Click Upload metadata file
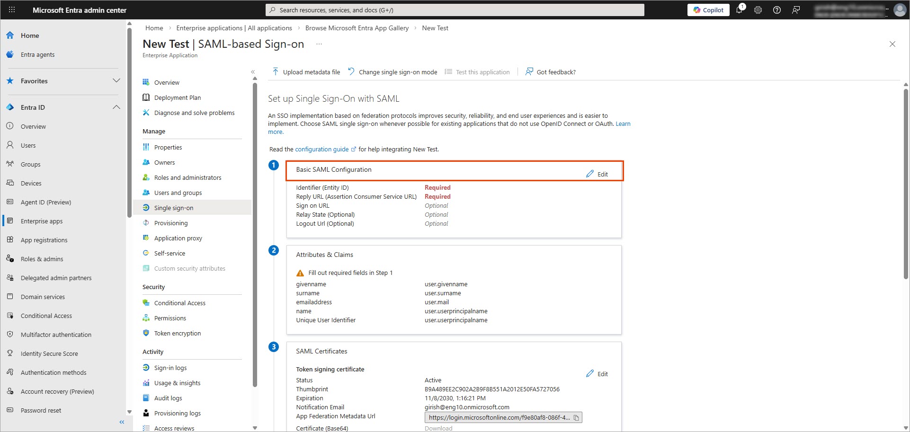The image size is (910, 432). tap(306, 72)
